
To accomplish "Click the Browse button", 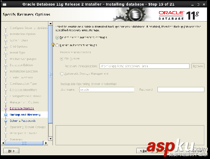I will [198, 66].
